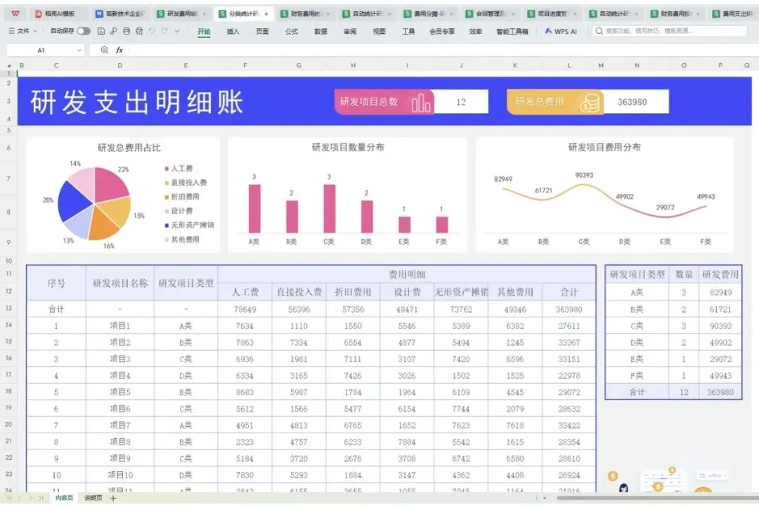The width and height of the screenshot is (759, 509).
Task: Close the 分类统计研 document tab
Action: coord(266,14)
